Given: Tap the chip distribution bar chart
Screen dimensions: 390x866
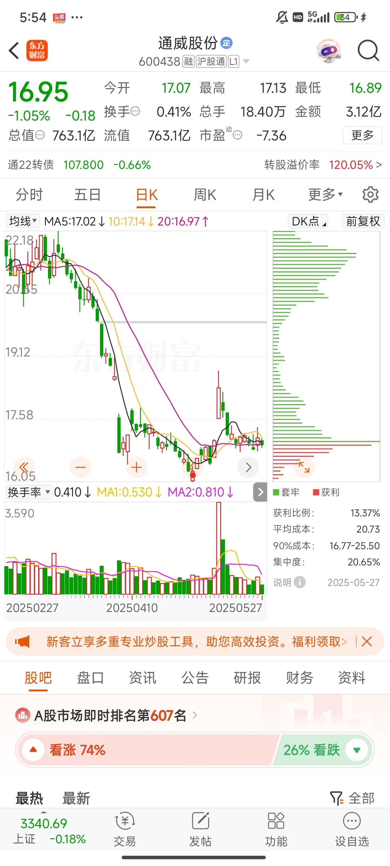Looking at the screenshot, I should (326, 356).
